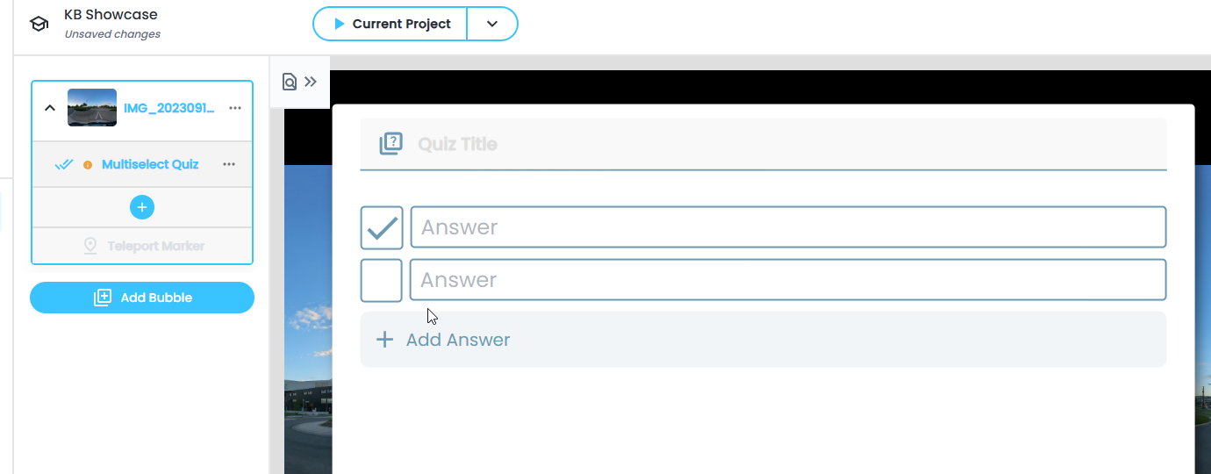Select the Teleport Marker item
The height and width of the screenshot is (474, 1211).
[155, 246]
